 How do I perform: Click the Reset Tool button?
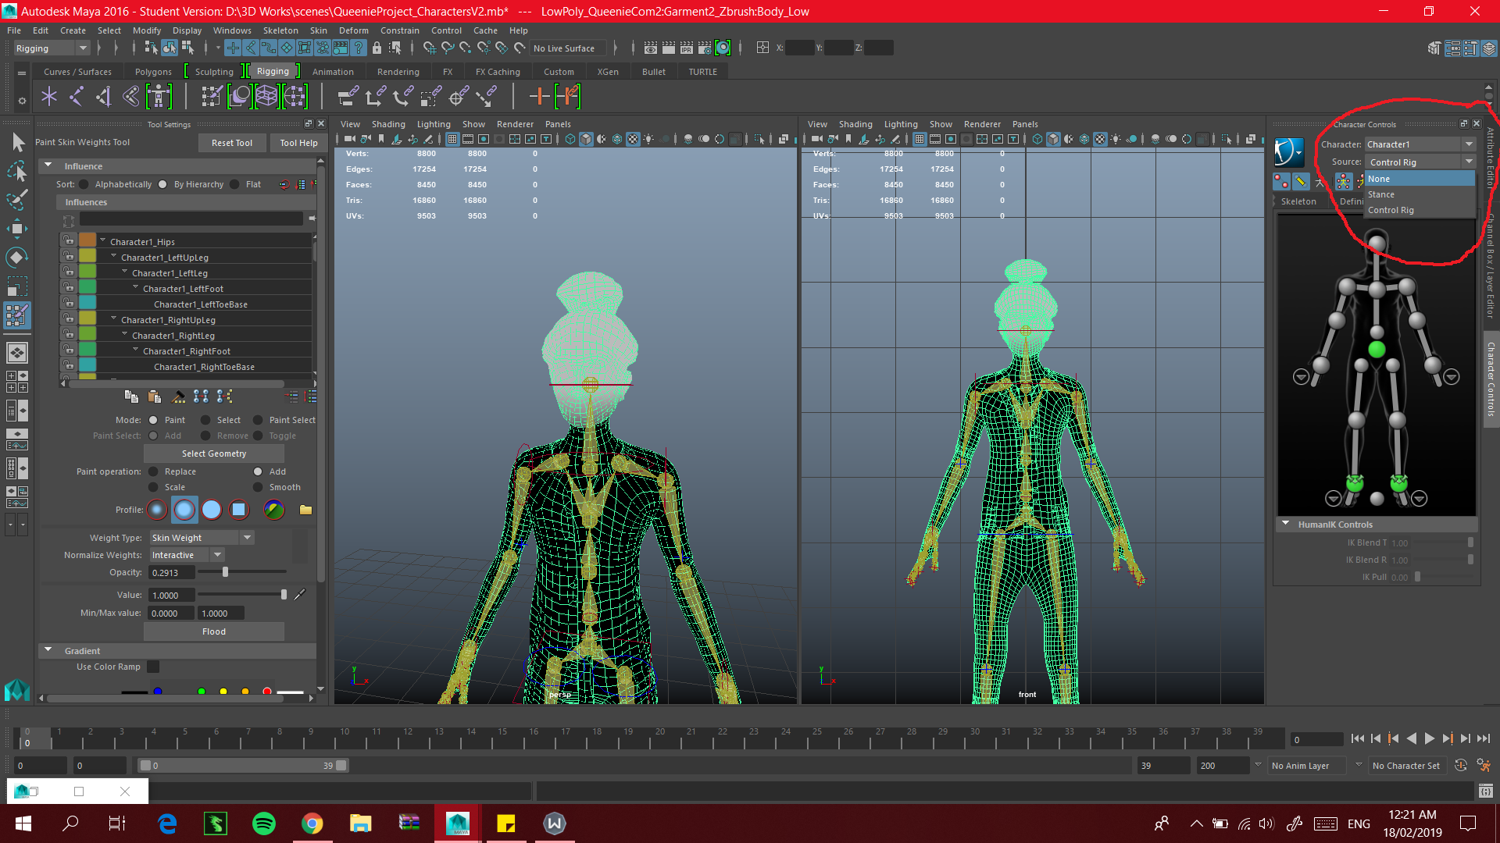coord(232,143)
